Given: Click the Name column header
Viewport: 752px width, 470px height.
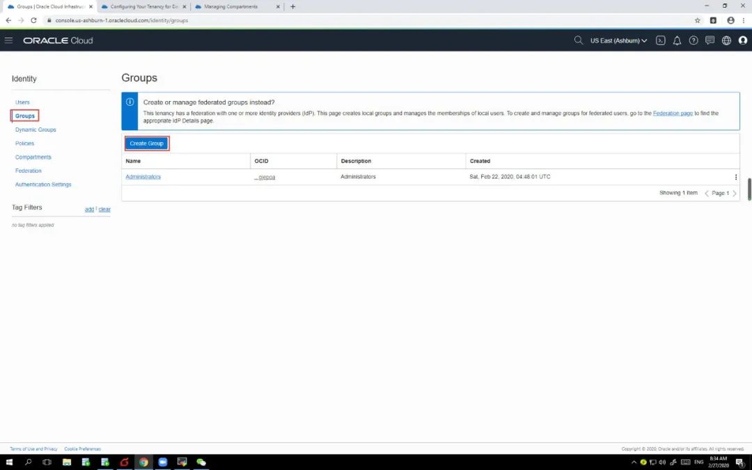Looking at the screenshot, I should 133,161.
